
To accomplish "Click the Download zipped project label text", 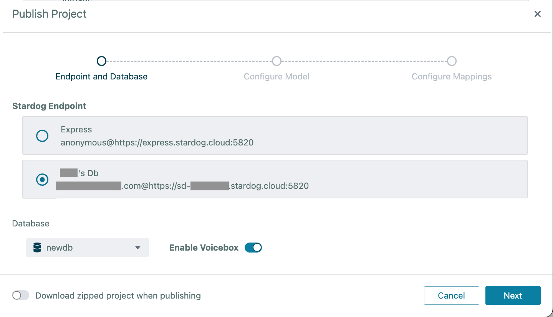I will coord(118,296).
